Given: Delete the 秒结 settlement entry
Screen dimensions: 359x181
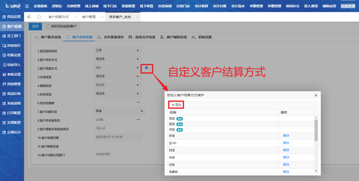Looking at the screenshot, I should tap(286, 135).
